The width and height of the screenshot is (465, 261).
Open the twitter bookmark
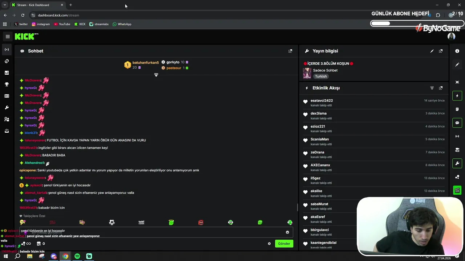pos(21,24)
